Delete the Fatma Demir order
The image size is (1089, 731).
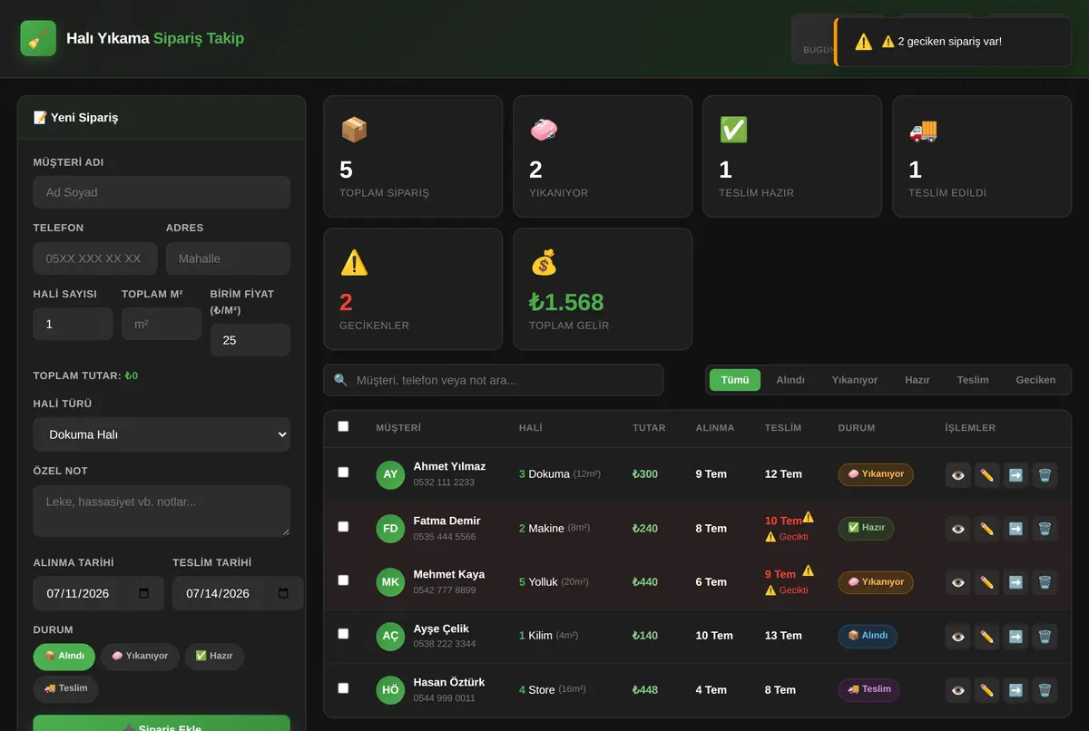click(x=1045, y=528)
